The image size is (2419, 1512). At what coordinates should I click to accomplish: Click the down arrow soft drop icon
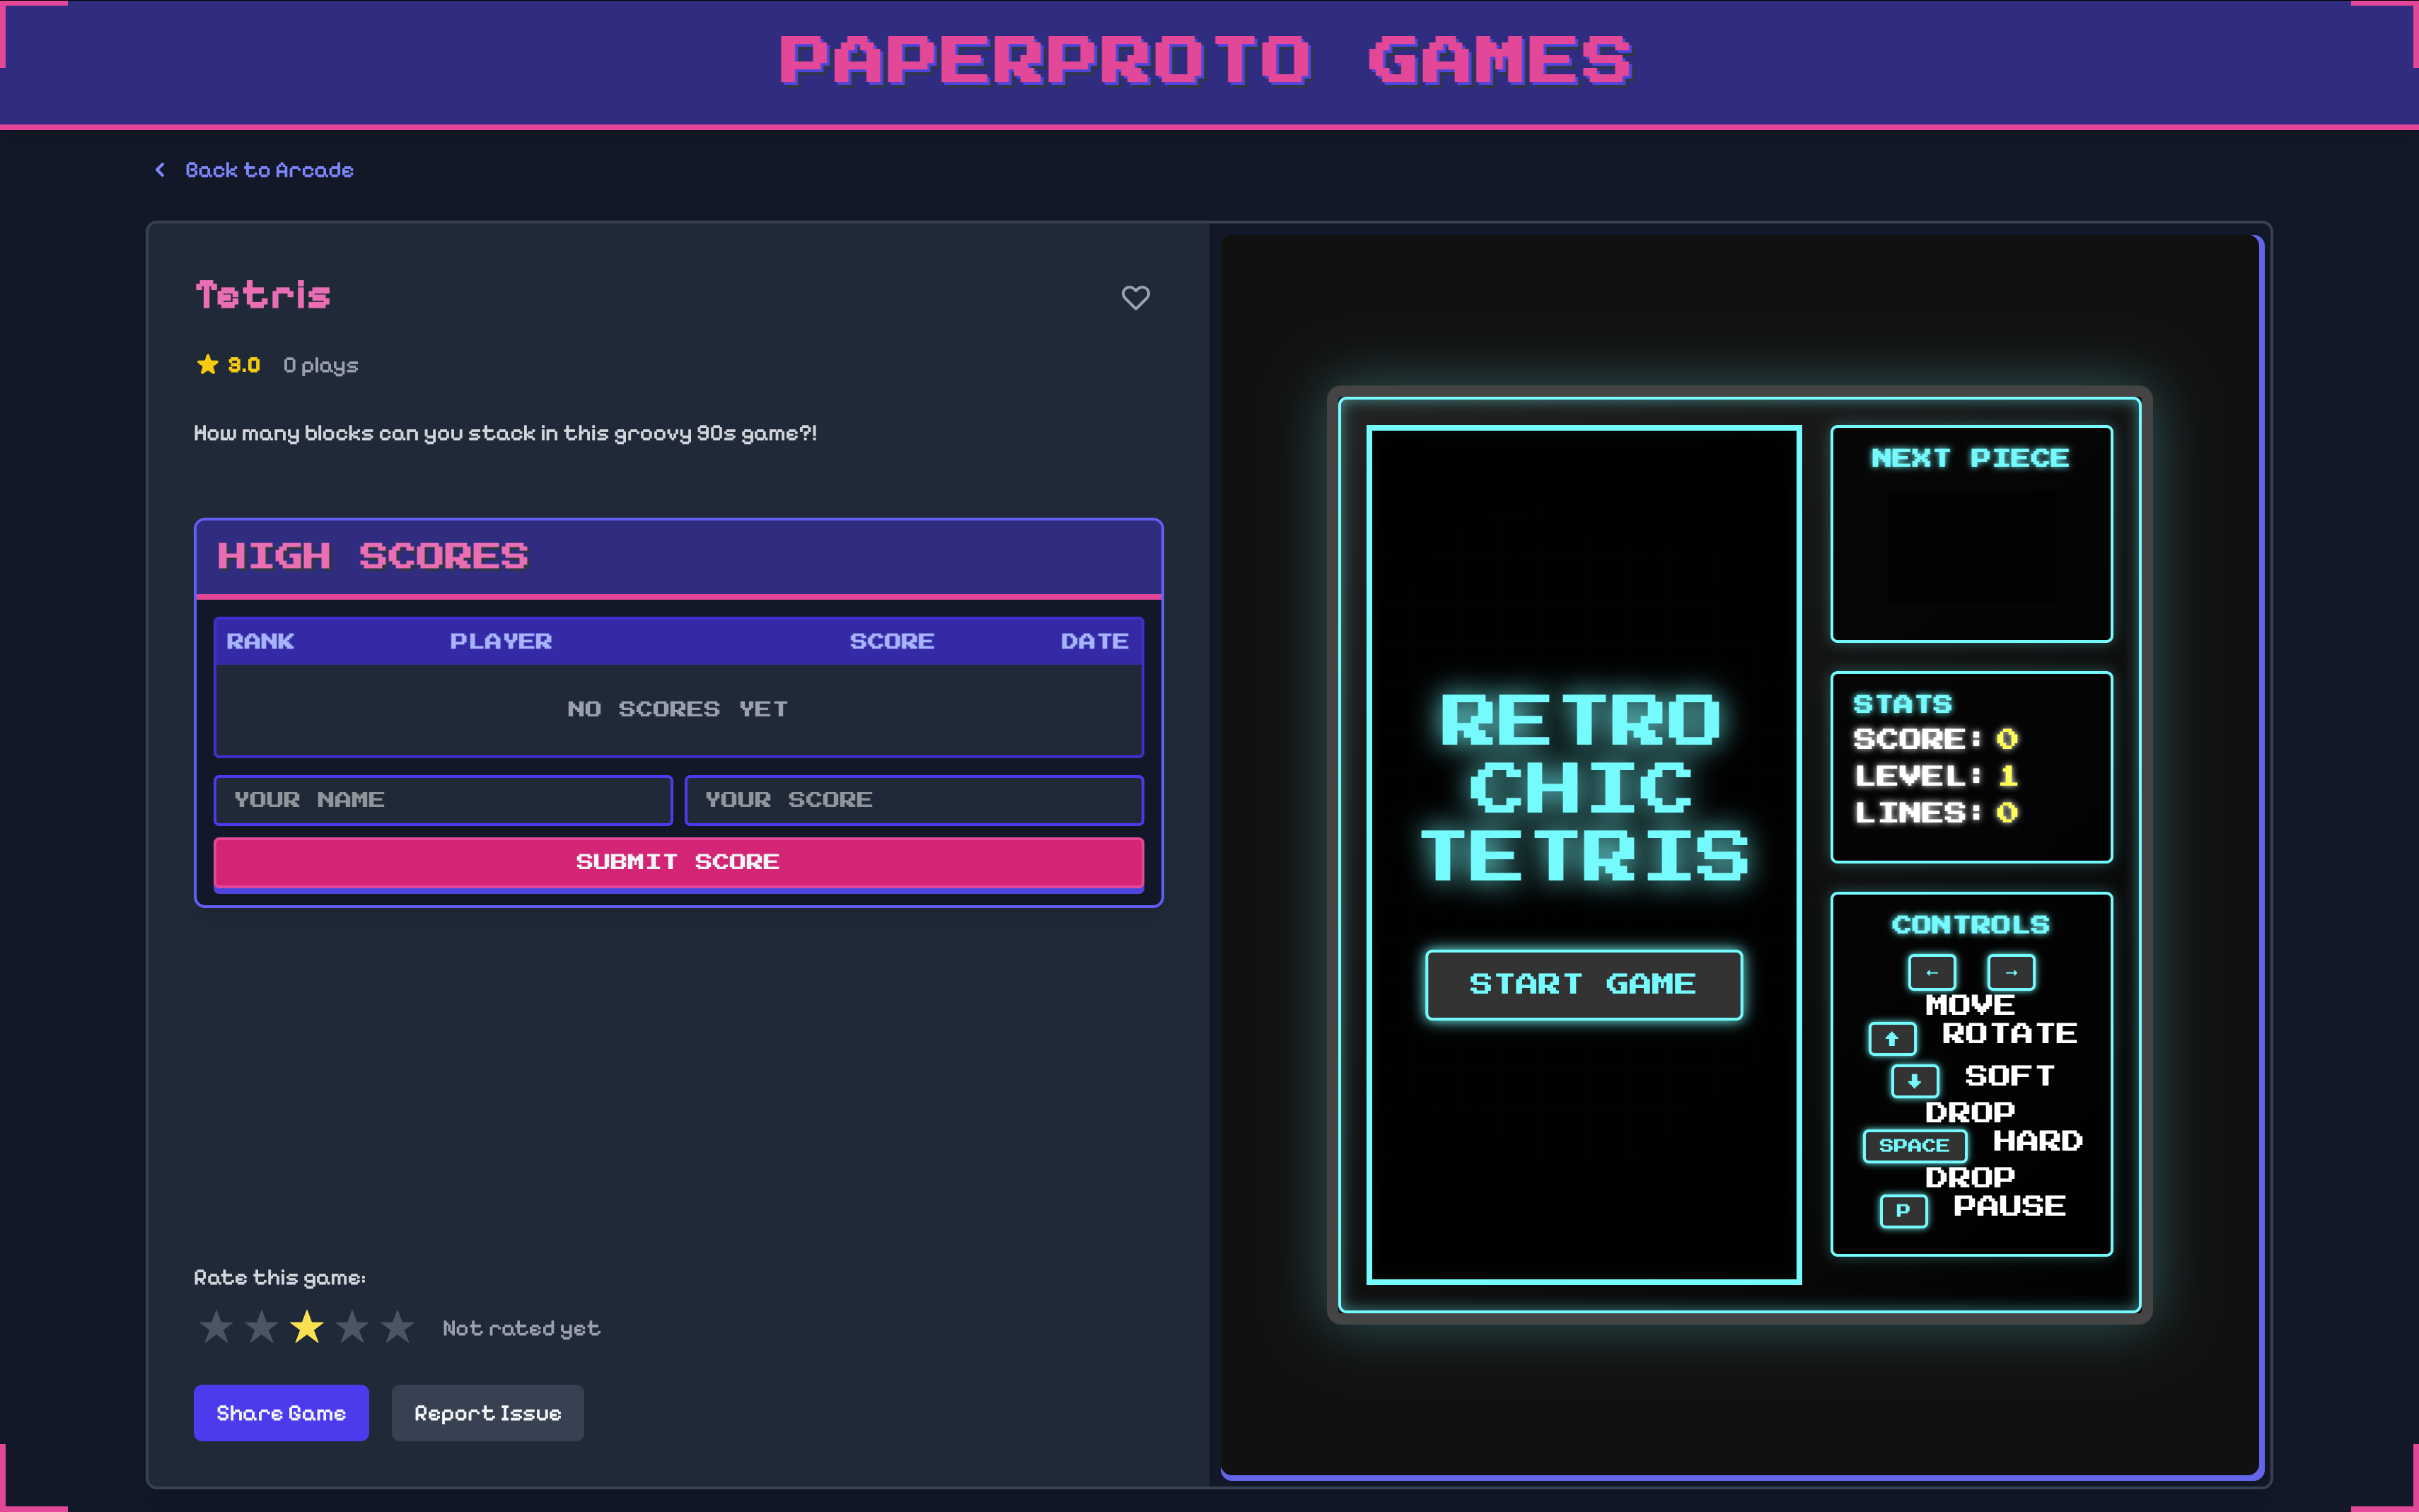coord(1914,1081)
